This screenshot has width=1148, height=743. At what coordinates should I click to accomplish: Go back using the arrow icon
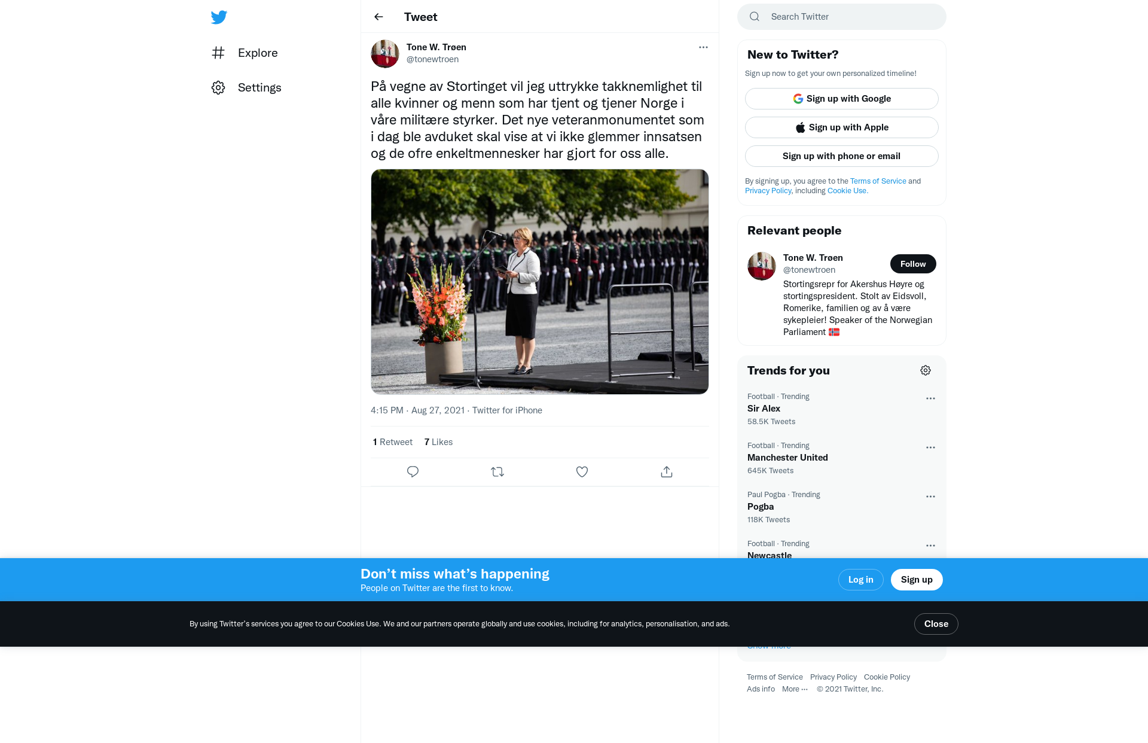pos(378,17)
